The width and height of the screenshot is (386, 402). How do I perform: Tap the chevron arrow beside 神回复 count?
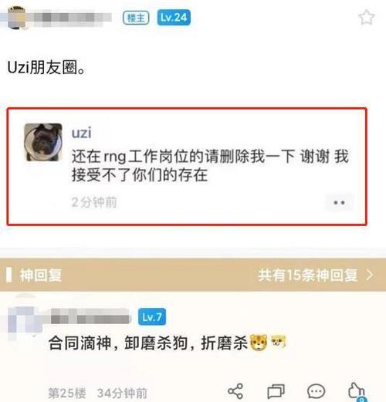pyautogui.click(x=370, y=275)
